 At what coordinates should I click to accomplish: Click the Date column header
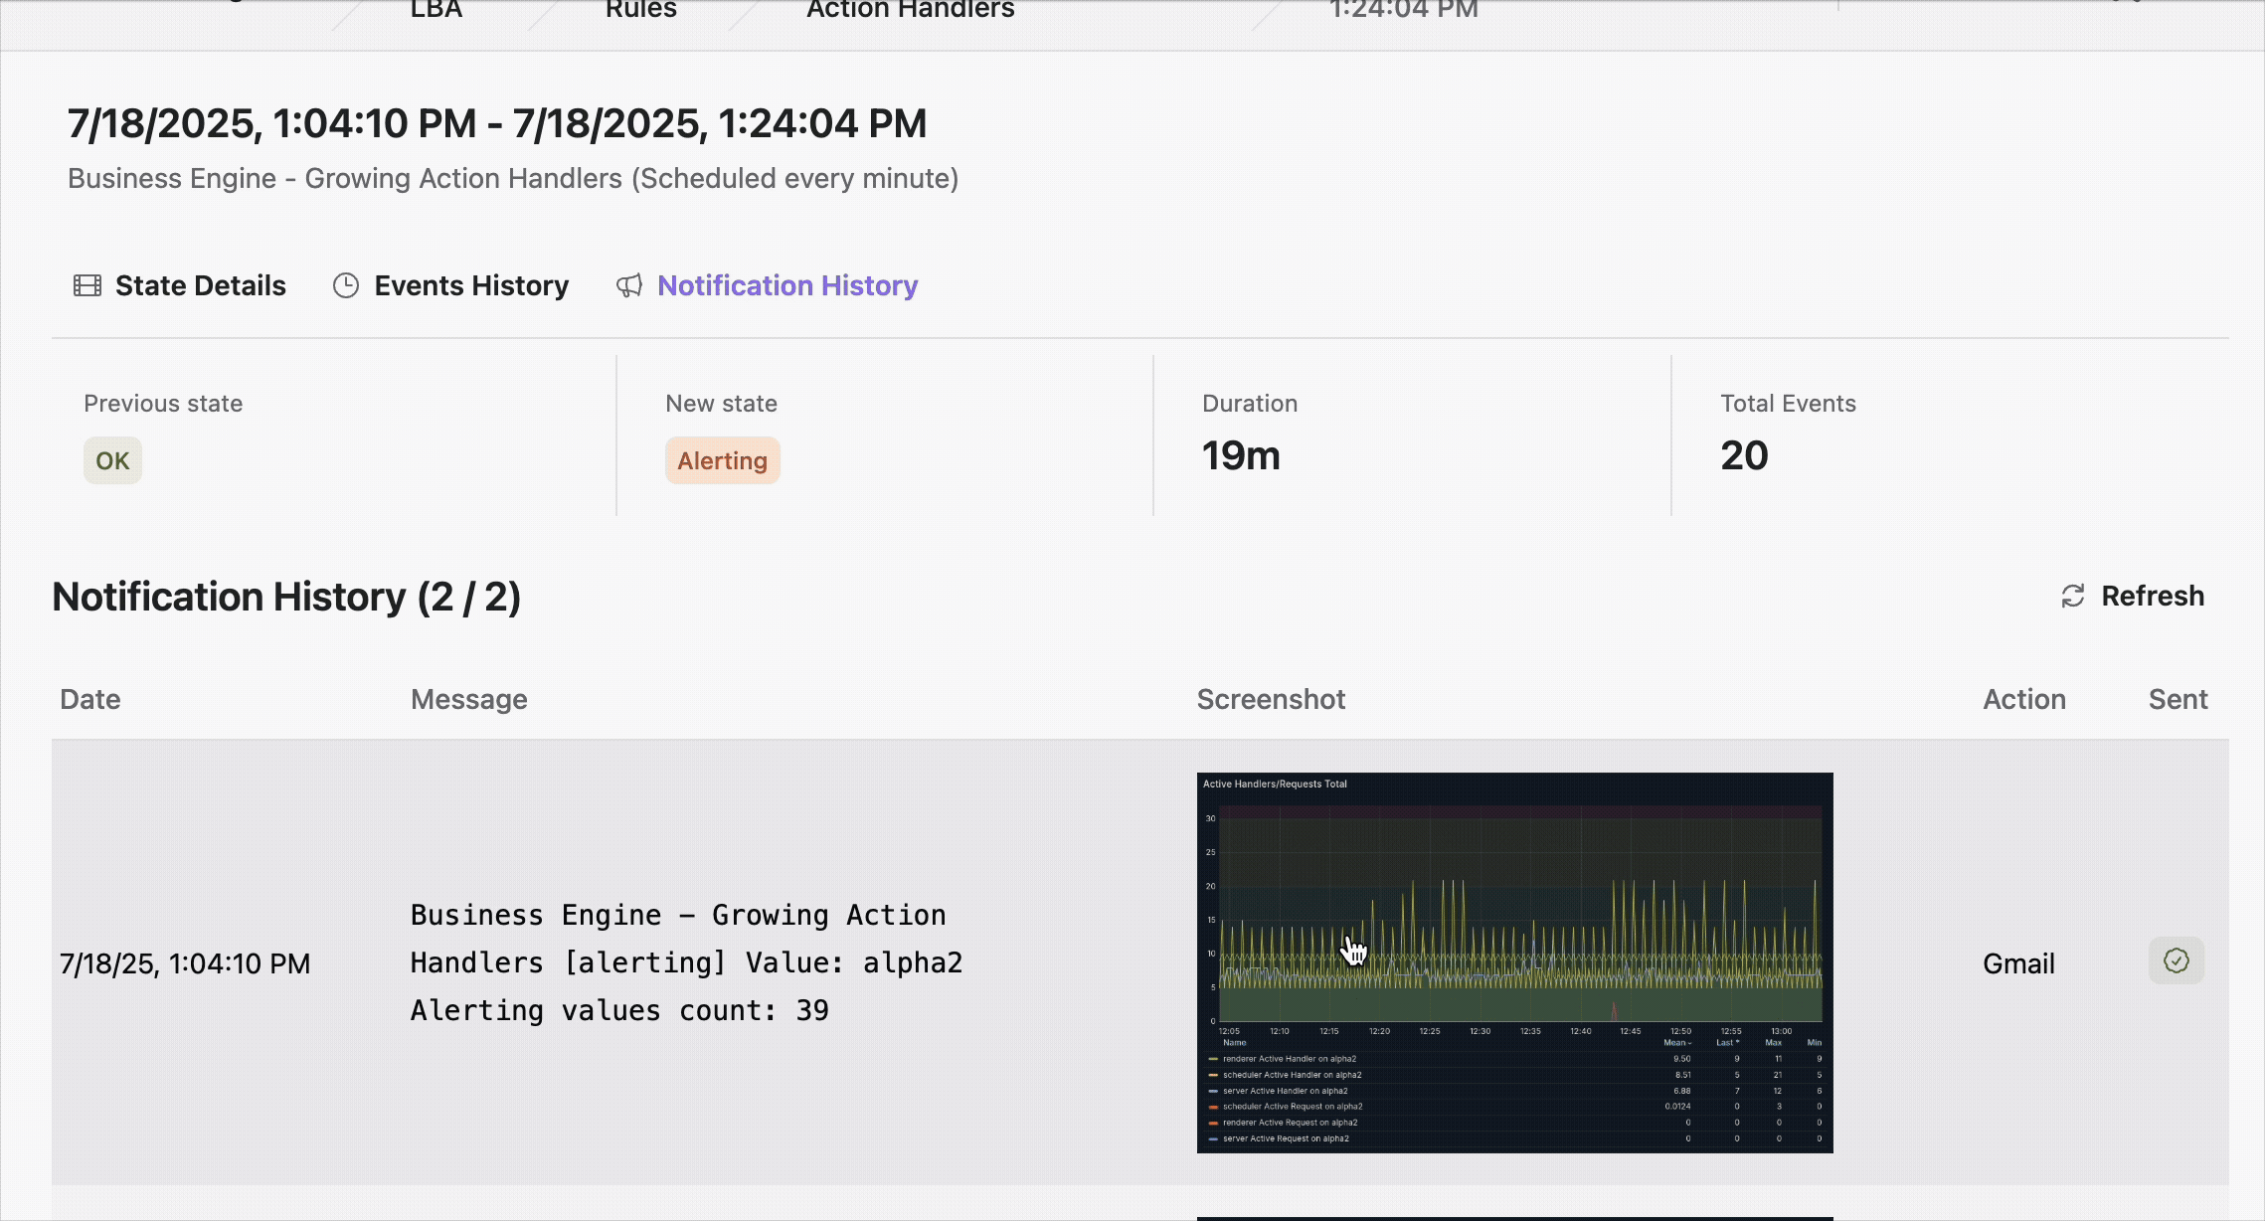[90, 699]
